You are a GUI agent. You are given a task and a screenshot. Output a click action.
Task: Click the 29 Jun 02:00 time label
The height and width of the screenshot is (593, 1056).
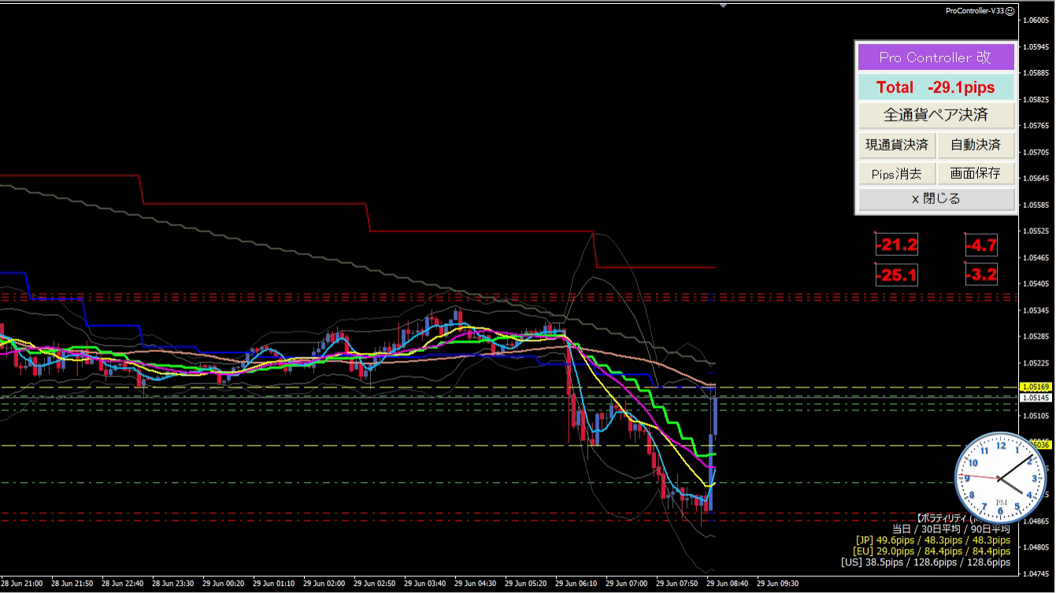click(326, 584)
